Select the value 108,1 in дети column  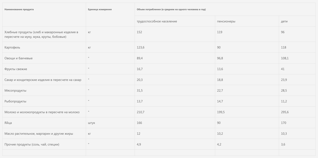[285, 58]
